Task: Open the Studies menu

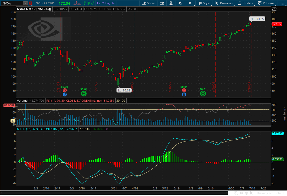Action: (245, 3)
